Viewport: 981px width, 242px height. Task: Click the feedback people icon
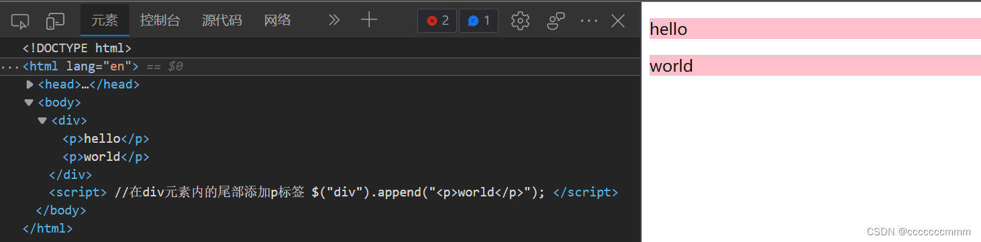[556, 21]
